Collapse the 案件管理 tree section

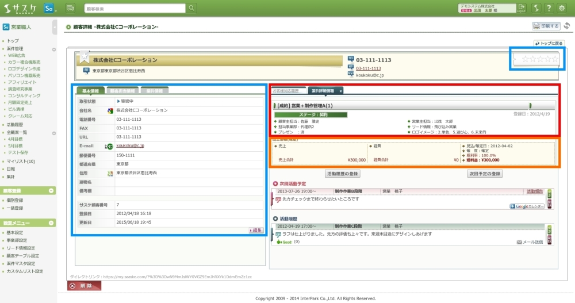coord(53,49)
